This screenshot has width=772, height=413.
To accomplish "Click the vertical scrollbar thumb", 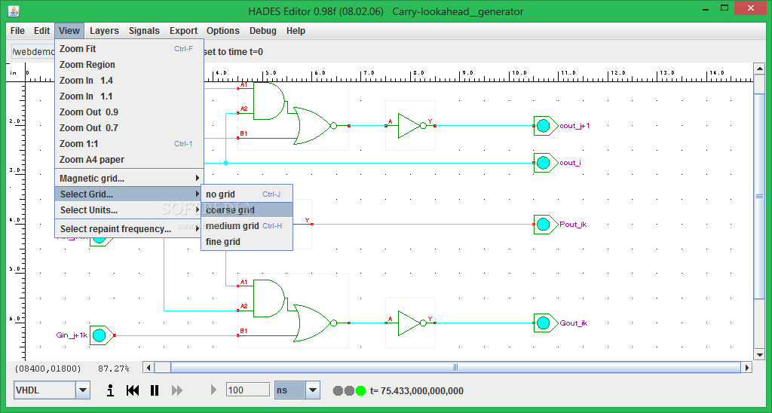I will (759, 197).
